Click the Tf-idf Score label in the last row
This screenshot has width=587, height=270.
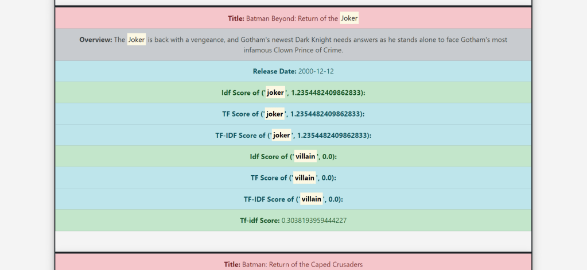[259, 220]
